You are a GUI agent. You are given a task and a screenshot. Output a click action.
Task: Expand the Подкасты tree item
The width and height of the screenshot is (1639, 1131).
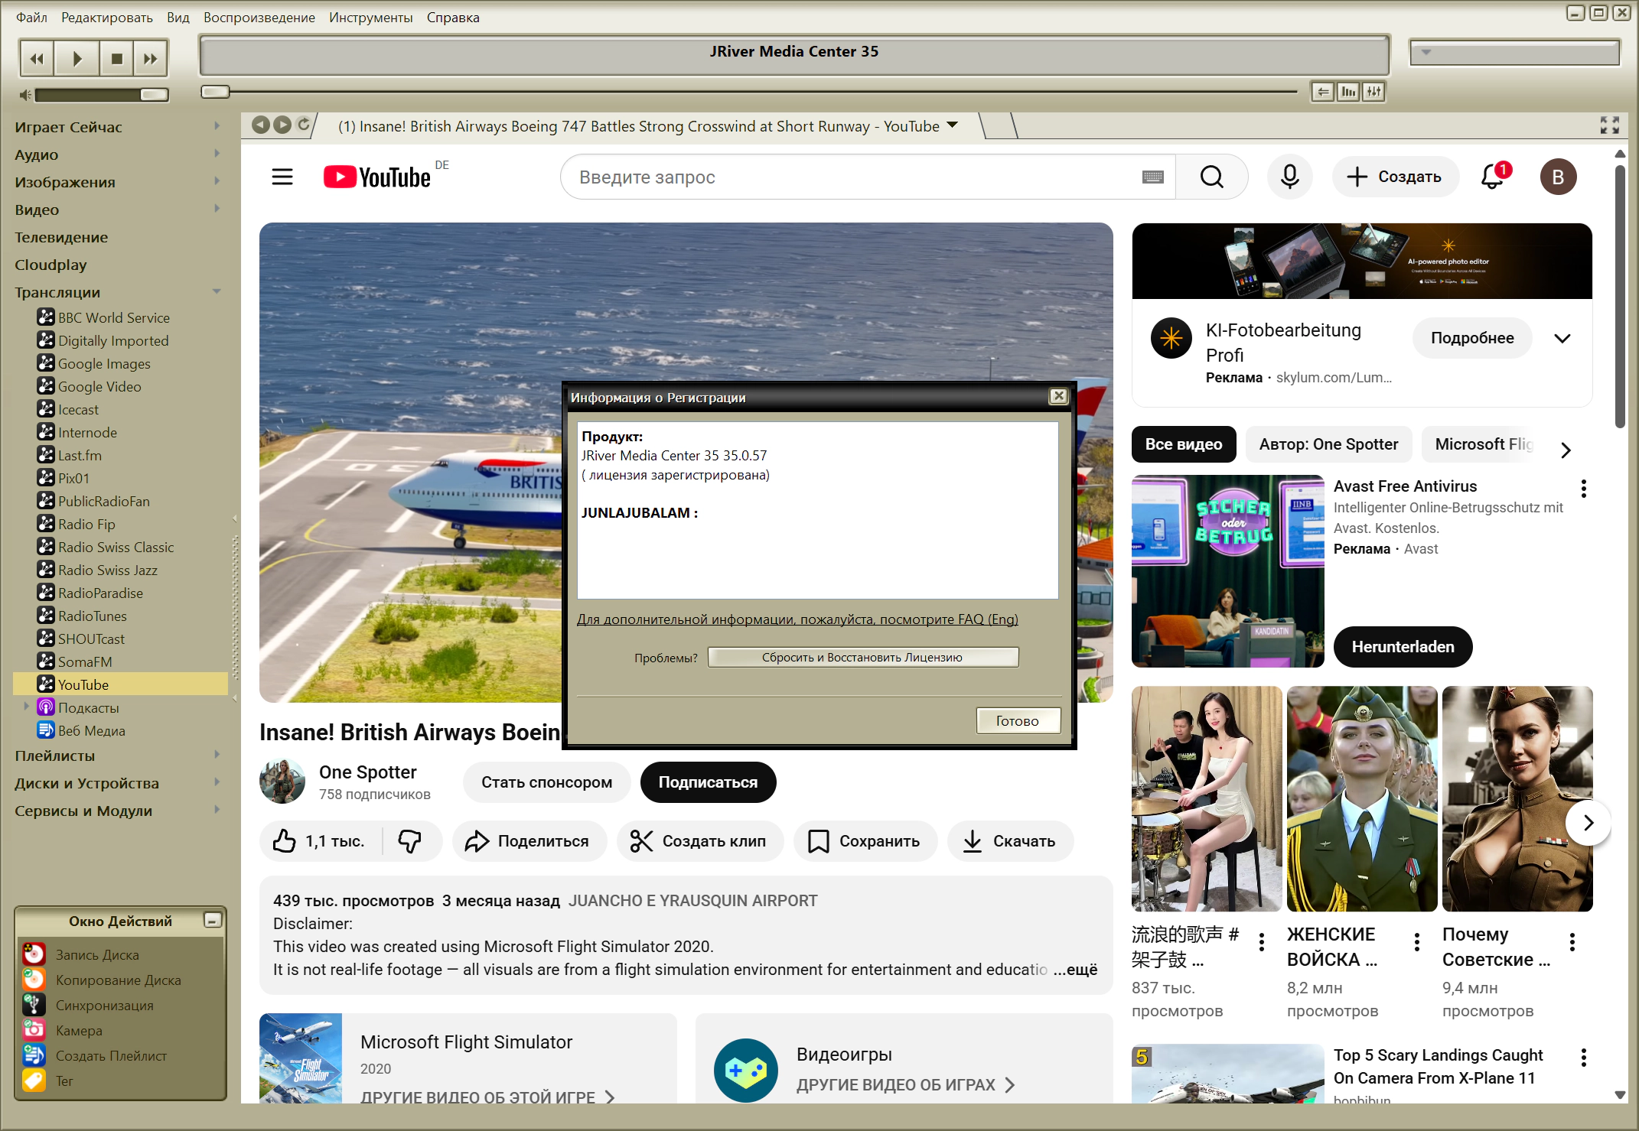coord(27,707)
